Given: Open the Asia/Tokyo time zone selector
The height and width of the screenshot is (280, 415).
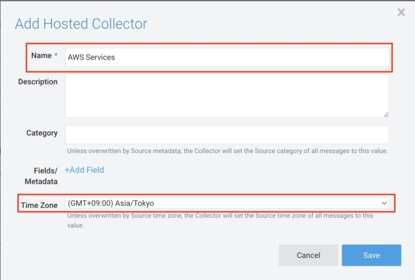Looking at the screenshot, I should [227, 203].
